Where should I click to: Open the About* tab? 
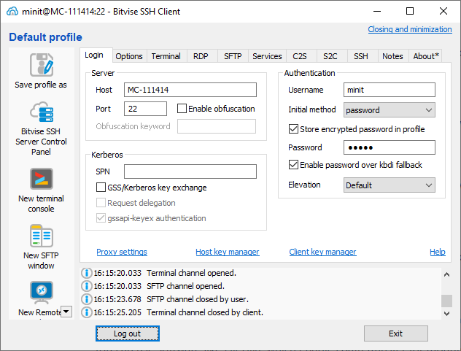click(x=426, y=56)
